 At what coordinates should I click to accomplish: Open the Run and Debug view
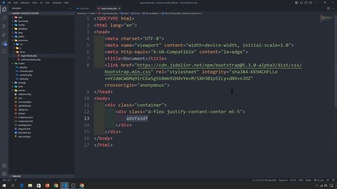[4, 35]
